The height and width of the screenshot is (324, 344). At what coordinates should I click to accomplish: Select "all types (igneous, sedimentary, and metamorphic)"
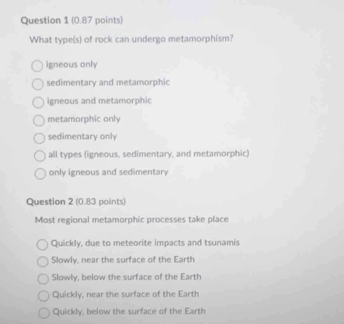click(x=40, y=156)
